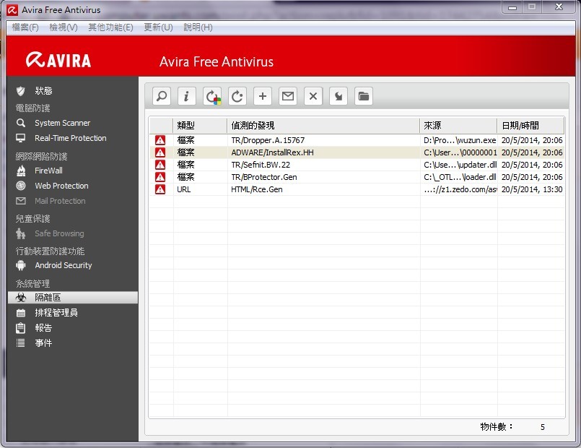This screenshot has height=448, width=581.
Task: Click the AVIRA logo in the red banner
Action: pyautogui.click(x=58, y=60)
